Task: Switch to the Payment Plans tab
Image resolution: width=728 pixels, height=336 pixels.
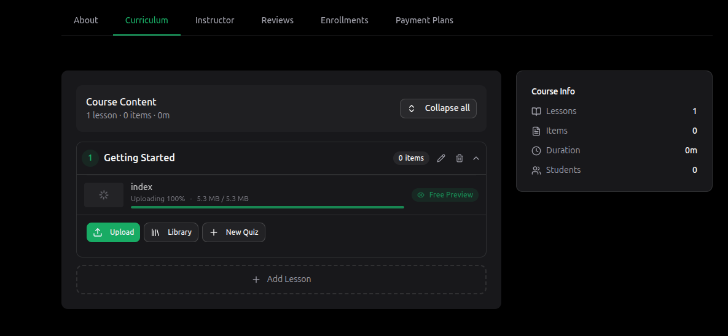Action: tap(424, 20)
